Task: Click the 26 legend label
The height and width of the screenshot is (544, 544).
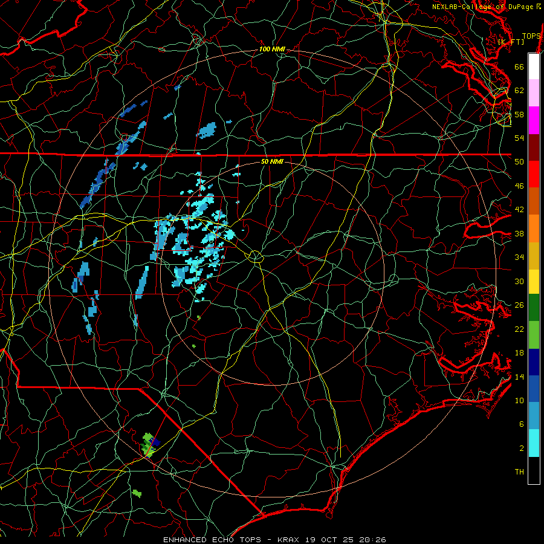Action: [519, 305]
